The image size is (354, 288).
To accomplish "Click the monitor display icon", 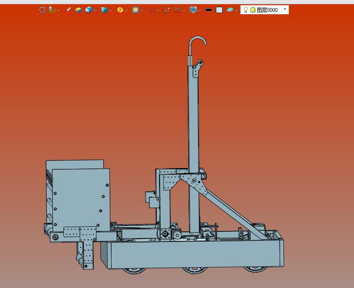I will 193,10.
